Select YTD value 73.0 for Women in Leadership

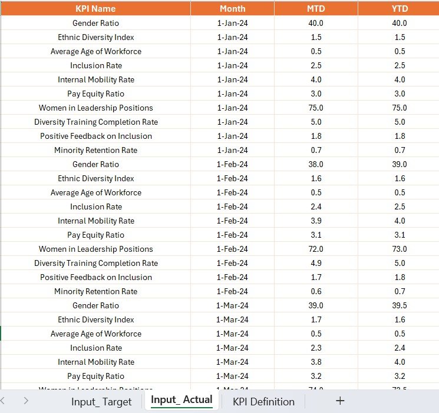click(400, 249)
